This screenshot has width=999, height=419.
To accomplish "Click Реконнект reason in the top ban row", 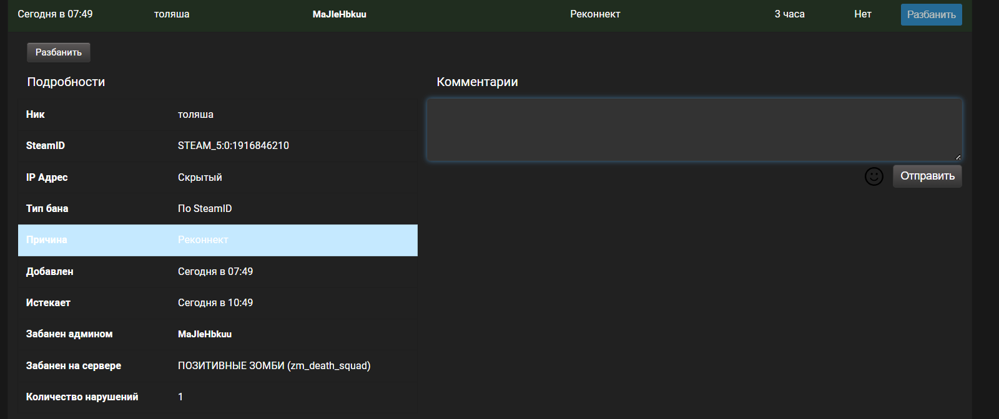I will coord(595,14).
